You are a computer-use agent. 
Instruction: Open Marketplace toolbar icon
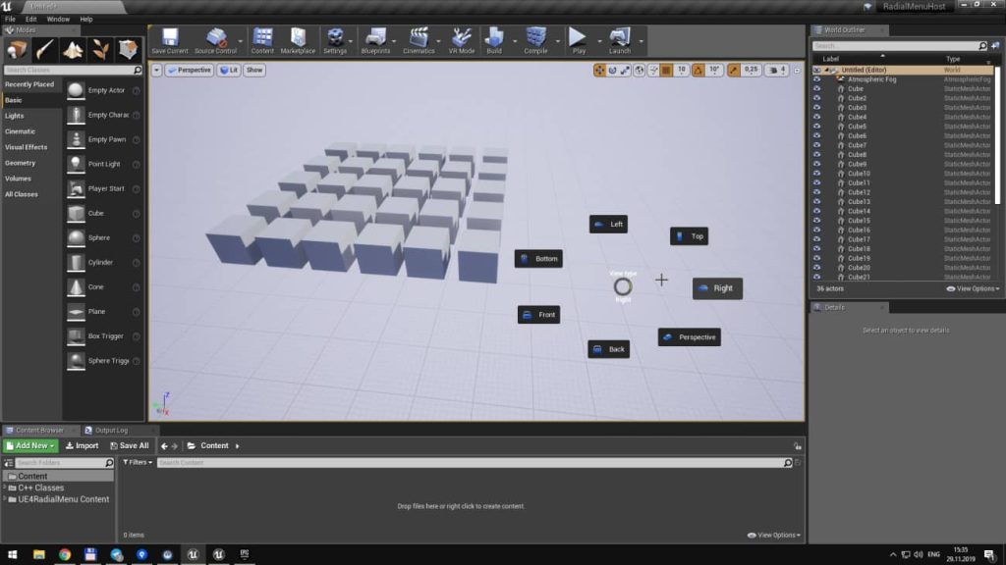pyautogui.click(x=298, y=41)
